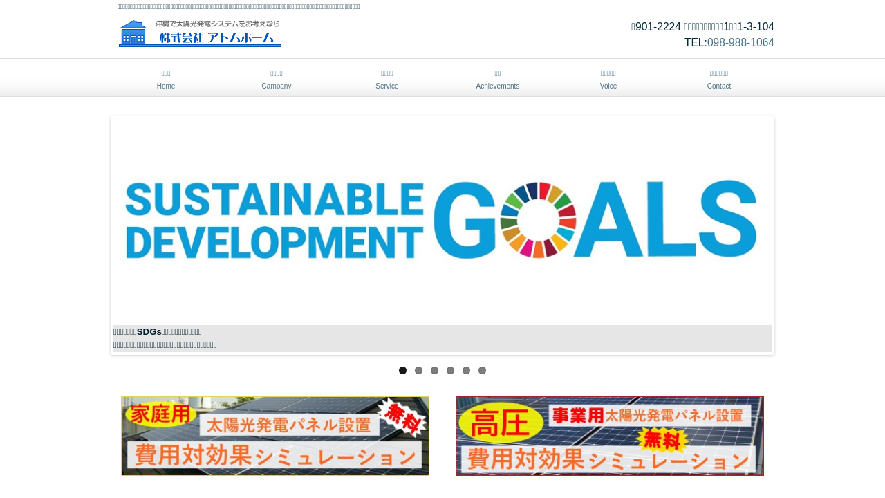The height and width of the screenshot is (498, 885).
Task: Select the fifth slider pagination dot
Action: pyautogui.click(x=467, y=371)
